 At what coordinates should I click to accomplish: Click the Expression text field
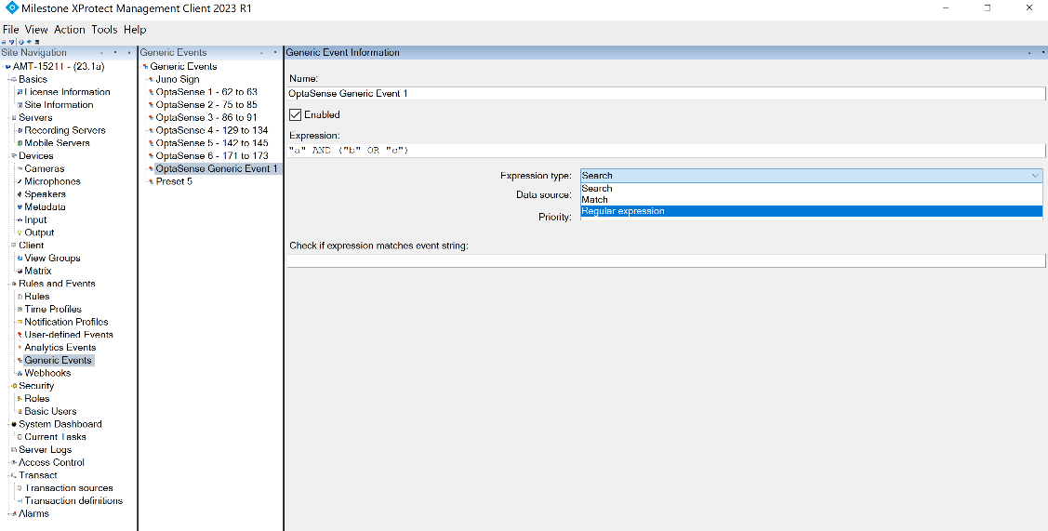[x=666, y=151]
